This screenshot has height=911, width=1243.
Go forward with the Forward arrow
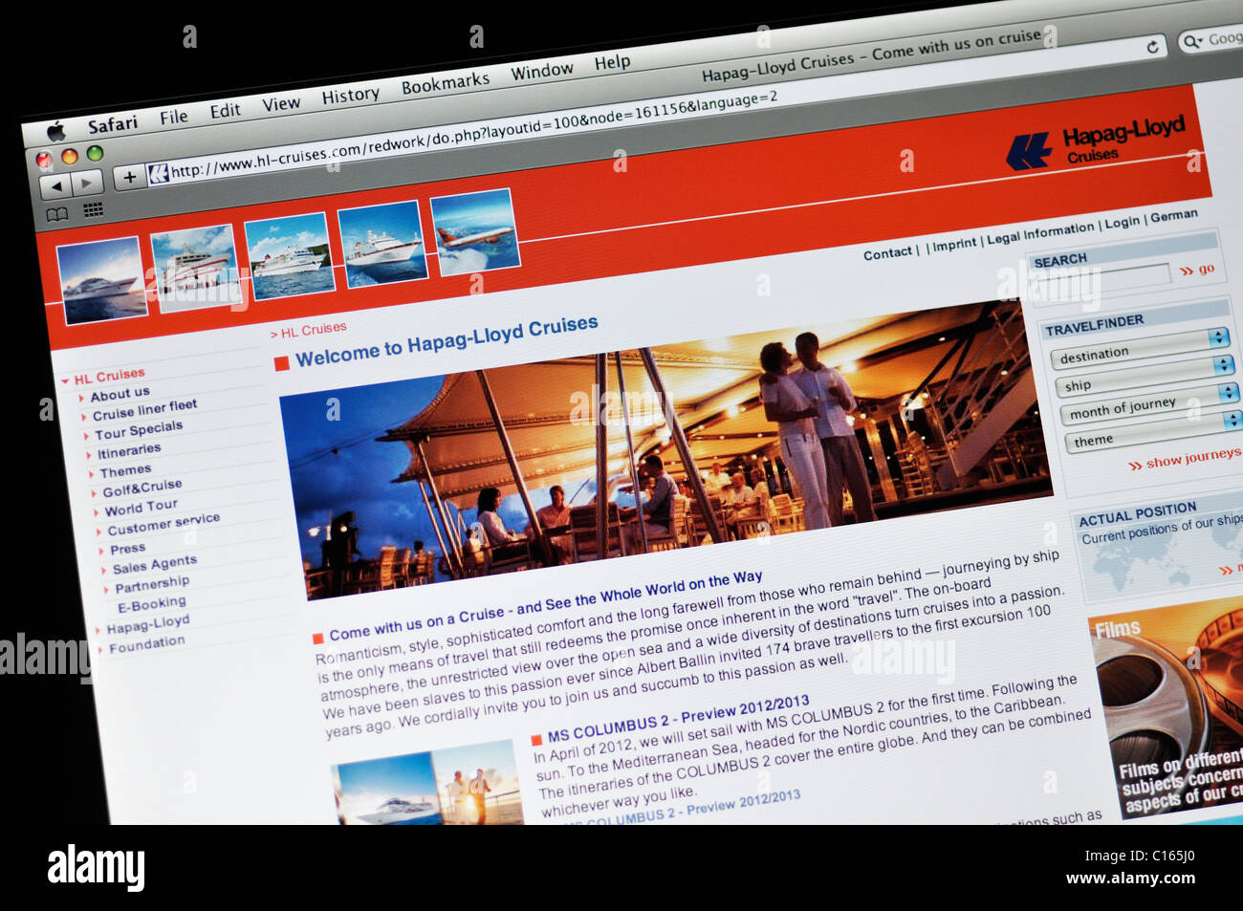click(x=87, y=182)
